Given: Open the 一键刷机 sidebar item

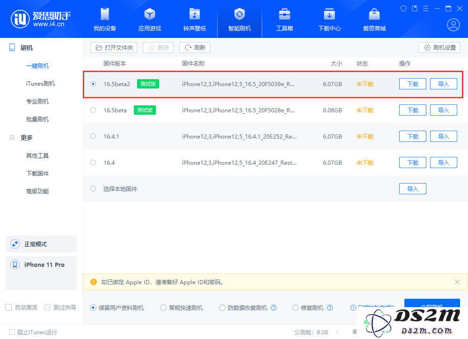Looking at the screenshot, I should 37,66.
